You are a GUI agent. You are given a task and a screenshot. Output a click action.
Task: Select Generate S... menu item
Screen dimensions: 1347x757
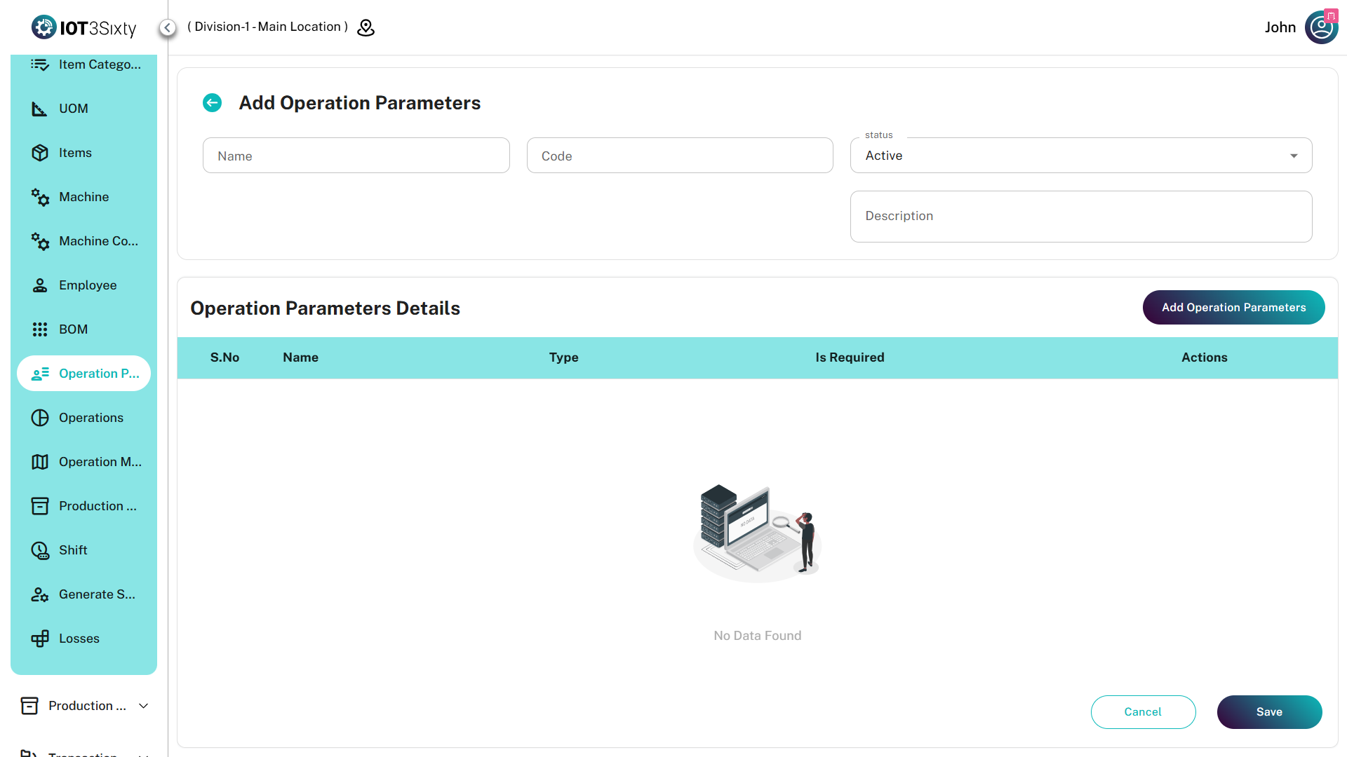point(97,594)
